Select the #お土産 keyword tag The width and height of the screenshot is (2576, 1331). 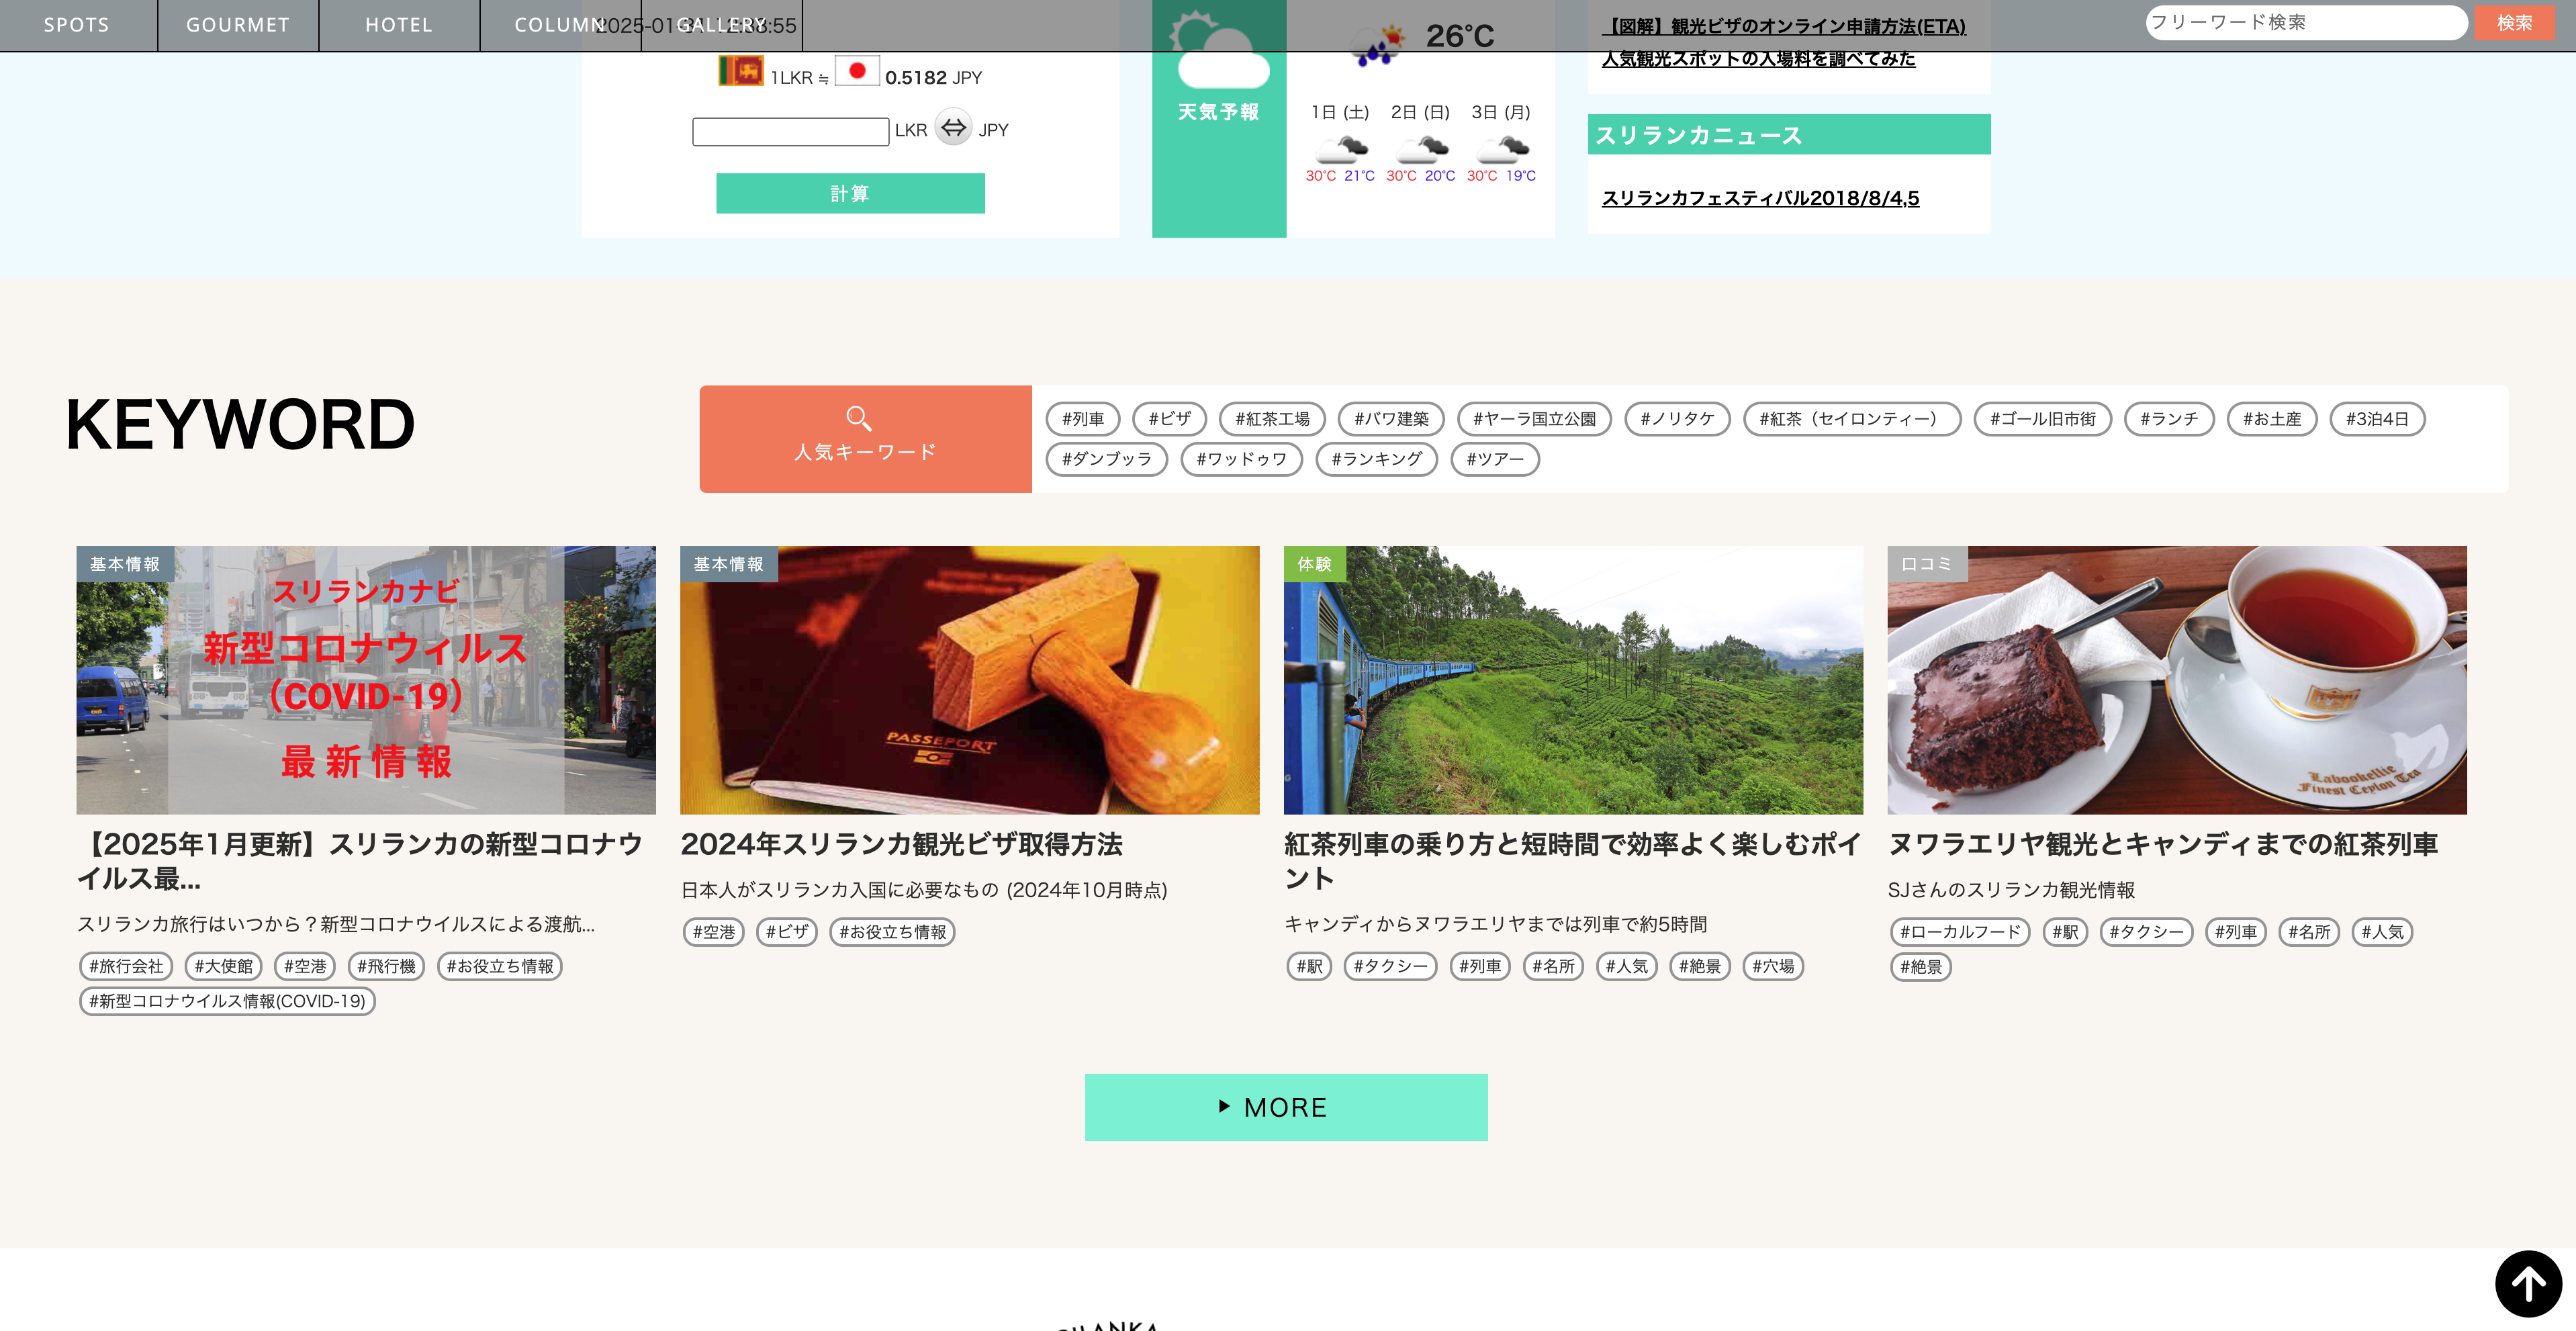(x=2272, y=419)
